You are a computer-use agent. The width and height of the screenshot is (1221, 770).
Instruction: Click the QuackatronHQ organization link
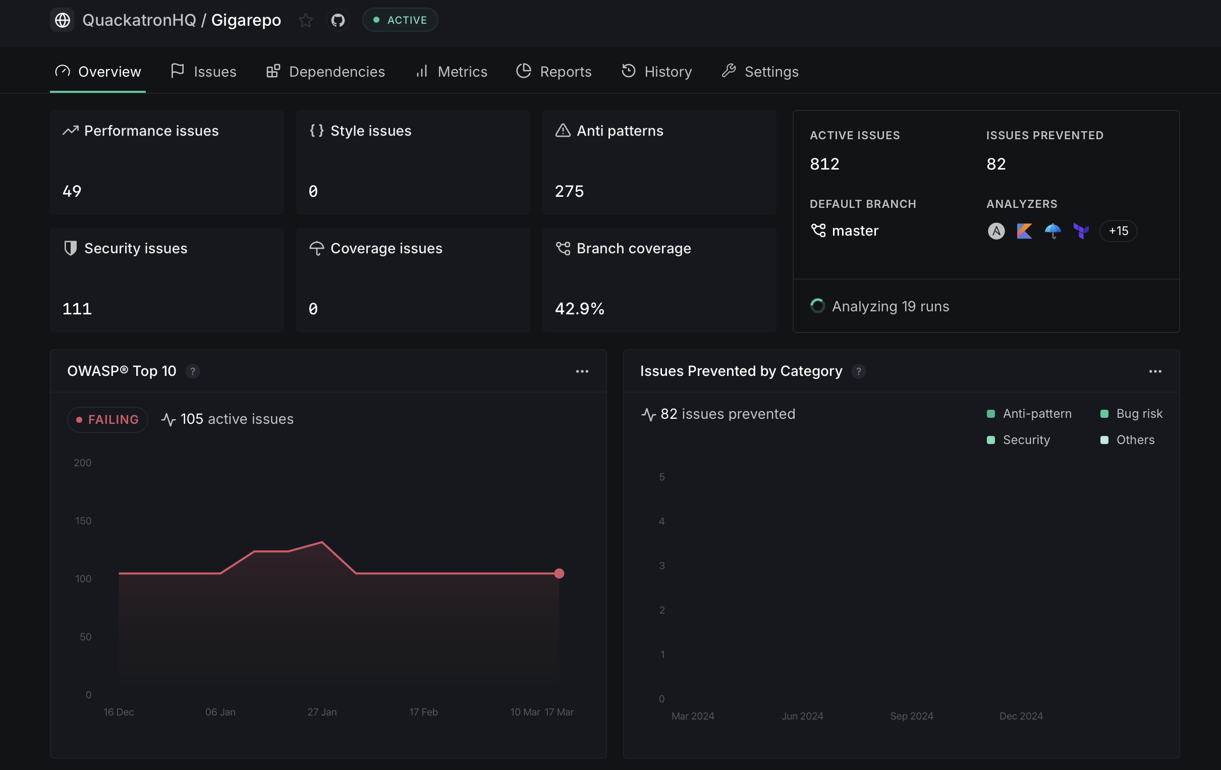tap(139, 20)
